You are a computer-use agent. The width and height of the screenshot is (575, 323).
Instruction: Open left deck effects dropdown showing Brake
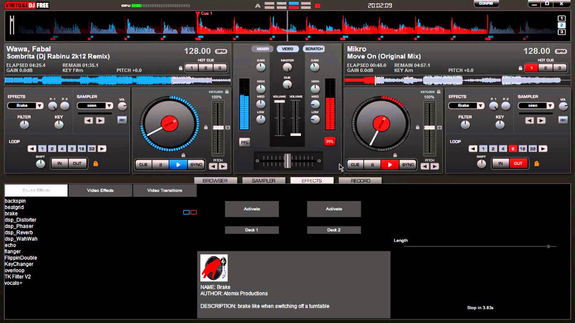pos(26,105)
